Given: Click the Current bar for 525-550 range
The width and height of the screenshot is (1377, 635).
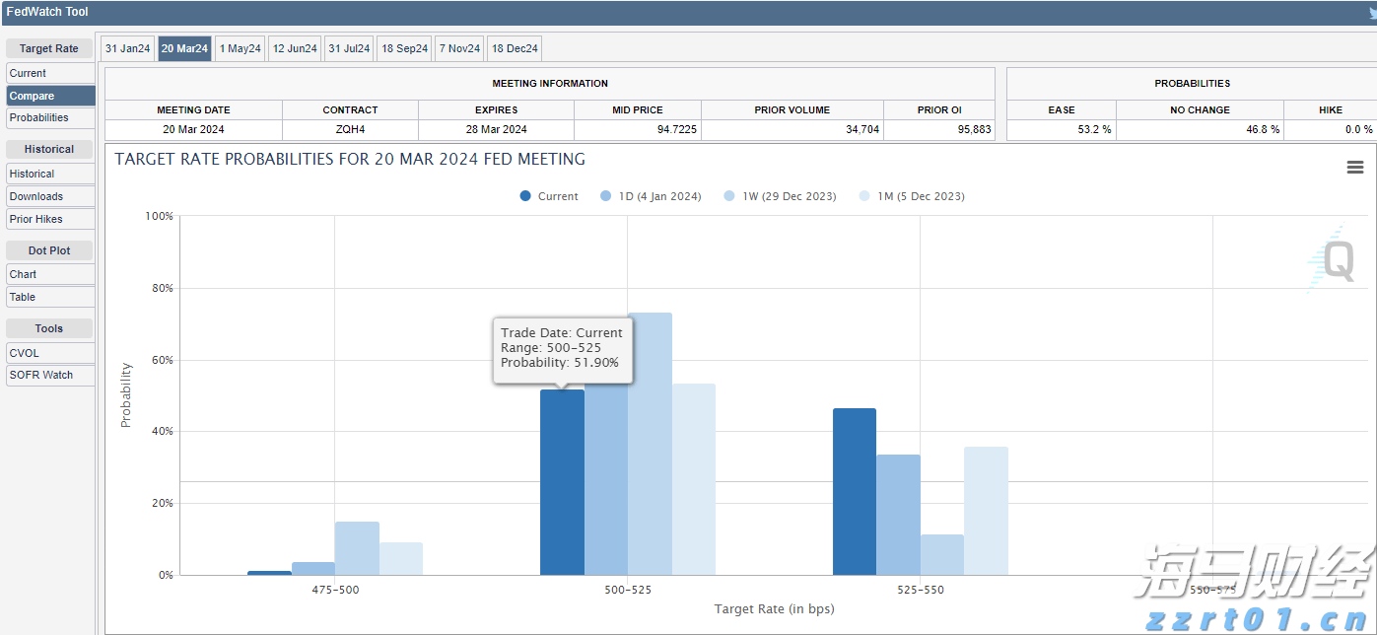Looking at the screenshot, I should (x=854, y=493).
